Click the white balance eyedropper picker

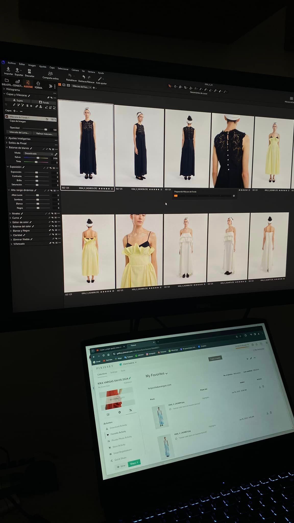(56, 154)
